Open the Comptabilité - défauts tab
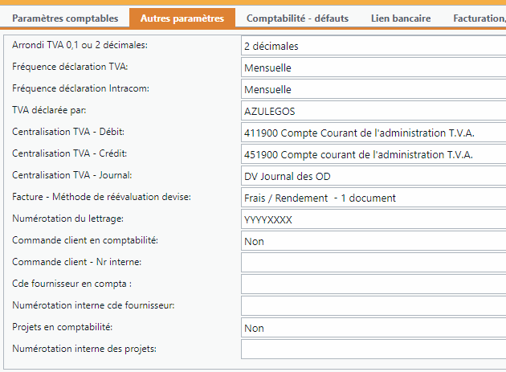The width and height of the screenshot is (506, 372). tap(297, 18)
